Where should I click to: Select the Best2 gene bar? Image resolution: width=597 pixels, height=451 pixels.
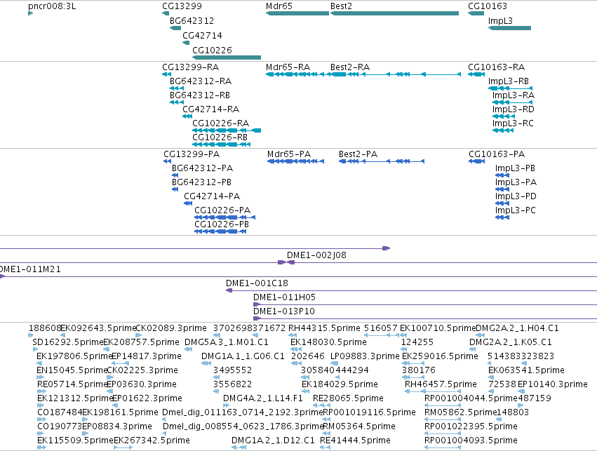(x=394, y=13)
